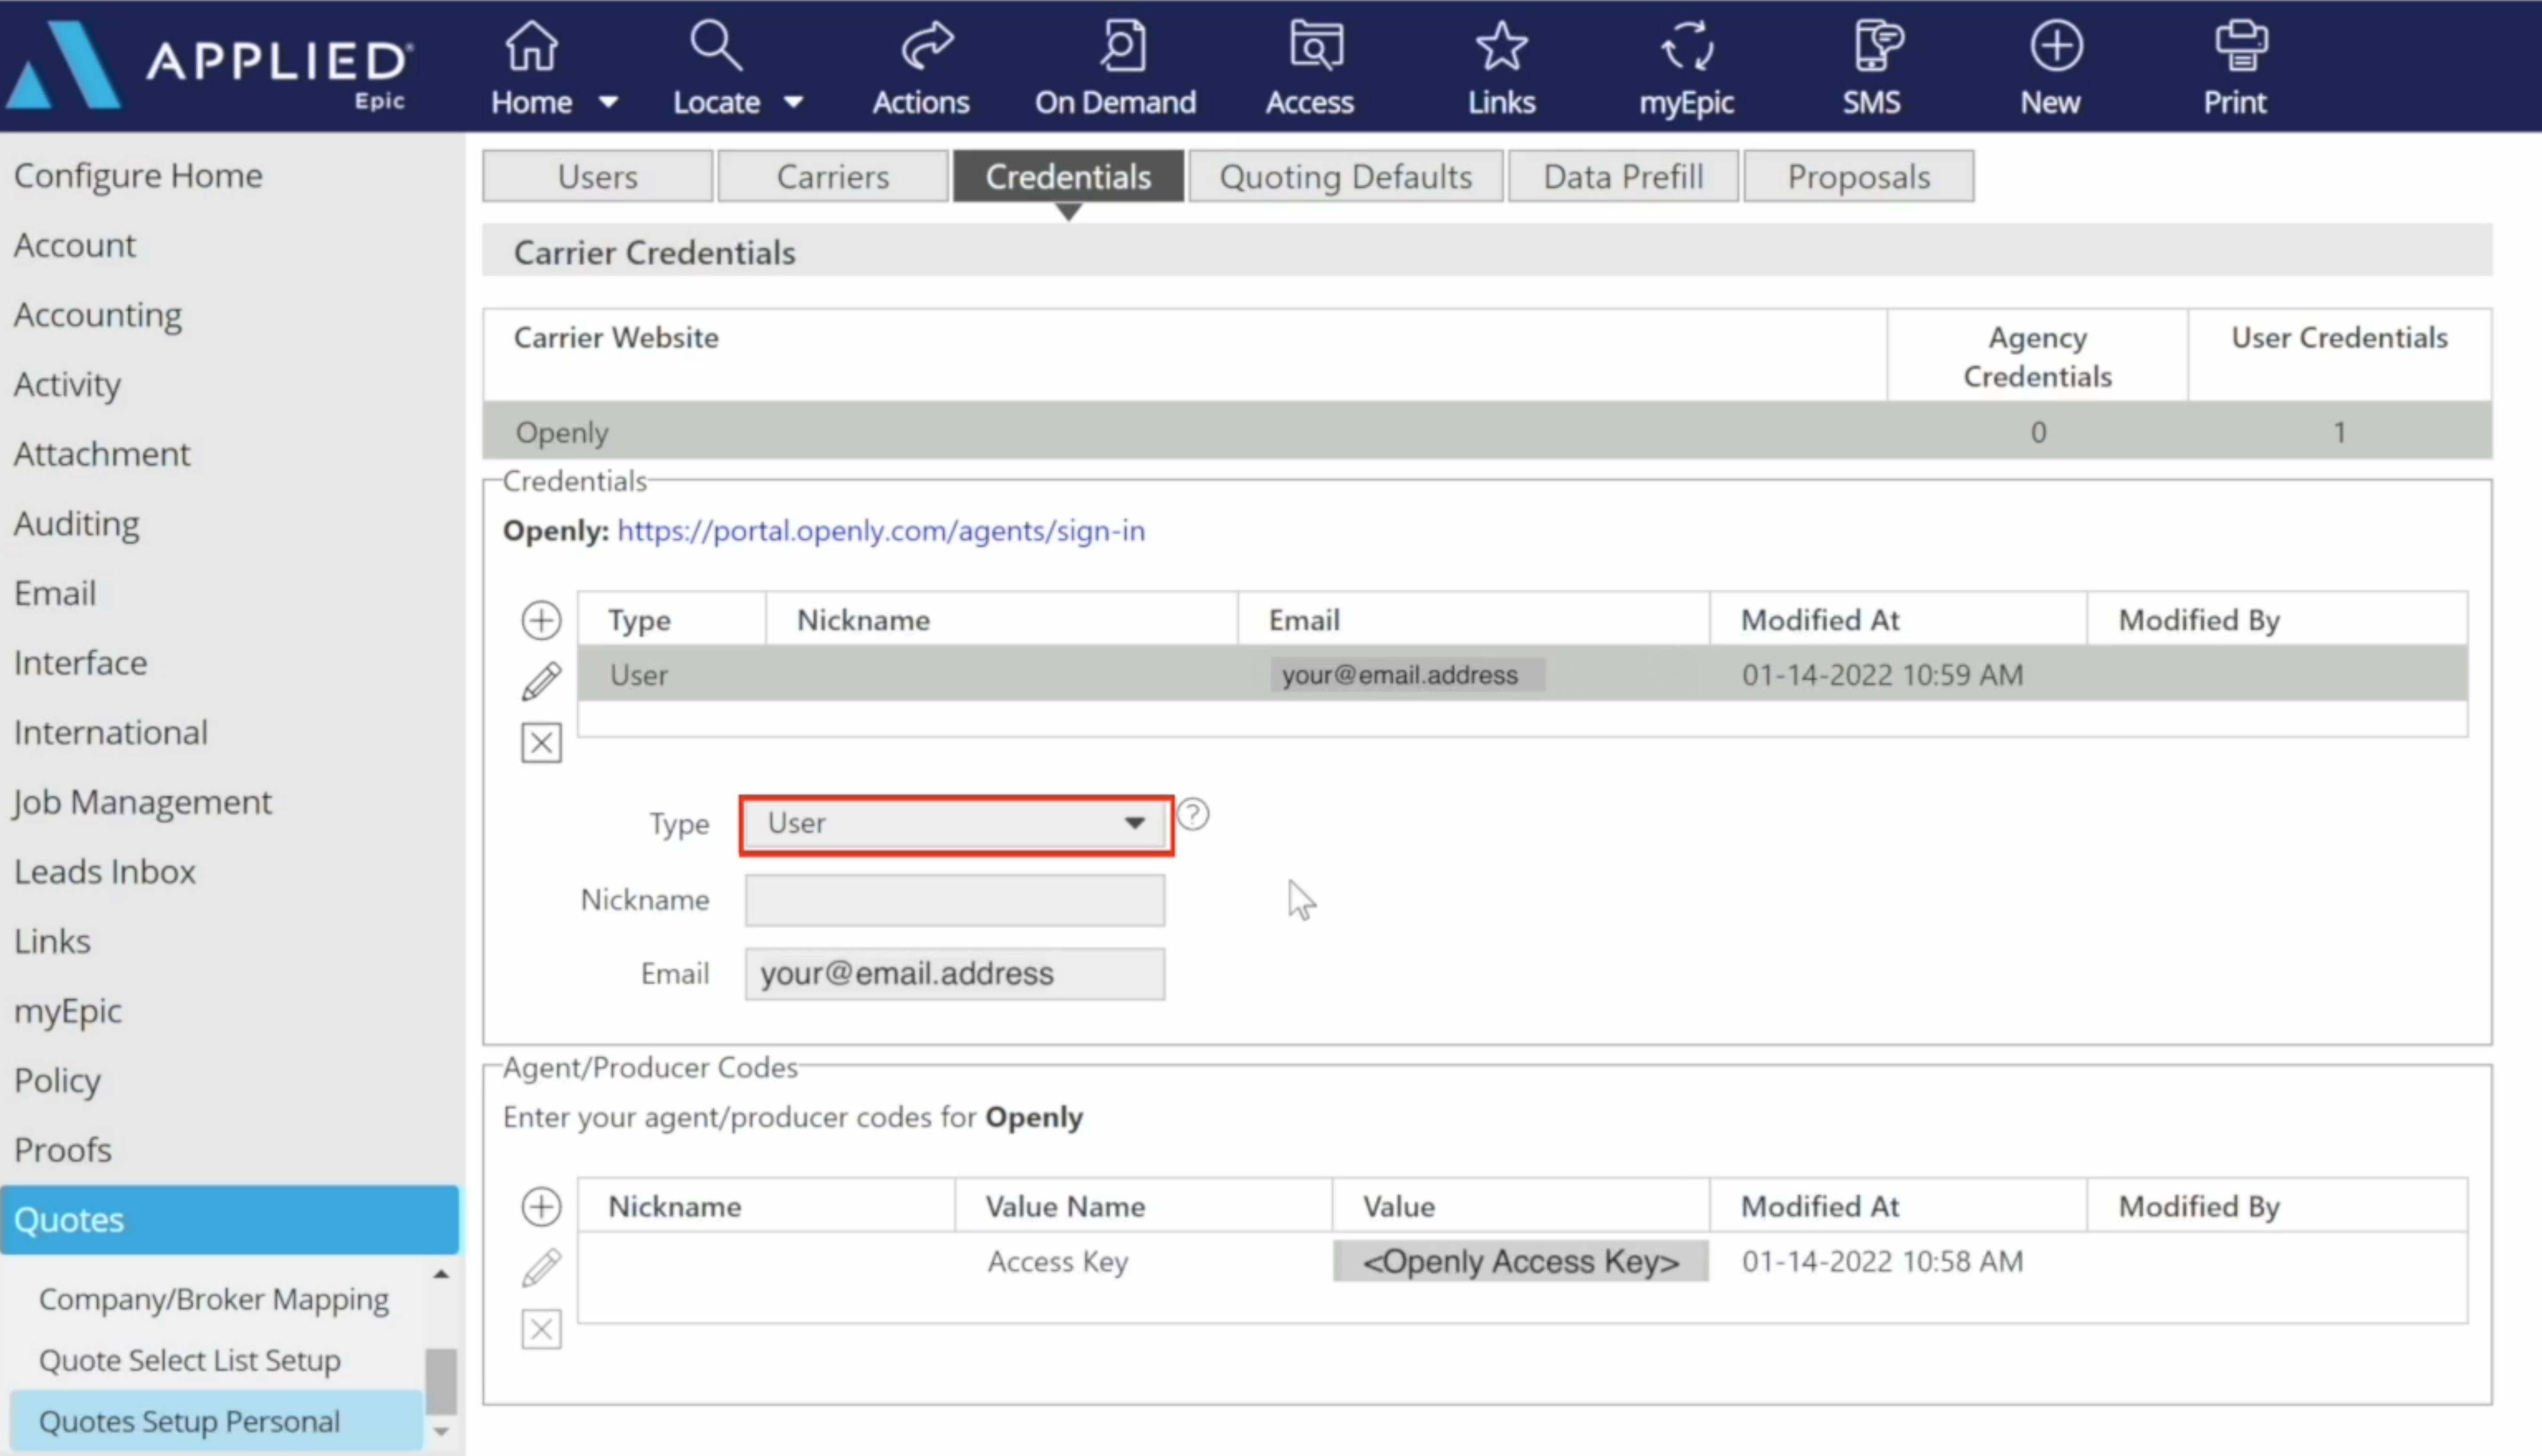The height and width of the screenshot is (1456, 2542).
Task: Select Company/Broker Mapping in sidebar
Action: click(x=213, y=1299)
